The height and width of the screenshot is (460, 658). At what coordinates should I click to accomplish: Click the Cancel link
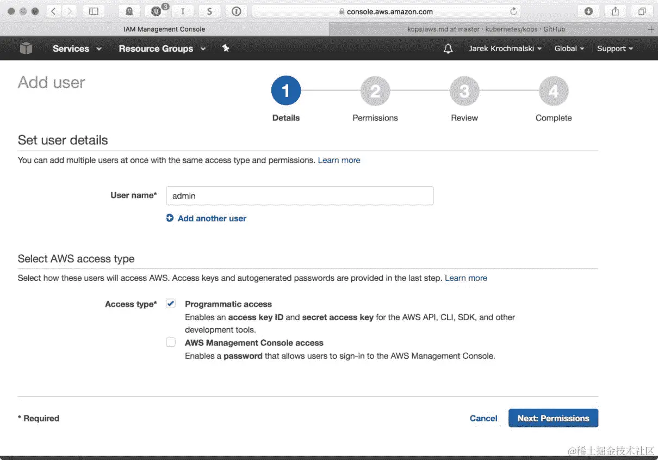[483, 418]
